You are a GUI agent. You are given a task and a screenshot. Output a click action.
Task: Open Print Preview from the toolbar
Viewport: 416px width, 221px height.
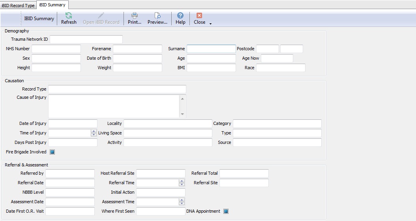[157, 16]
